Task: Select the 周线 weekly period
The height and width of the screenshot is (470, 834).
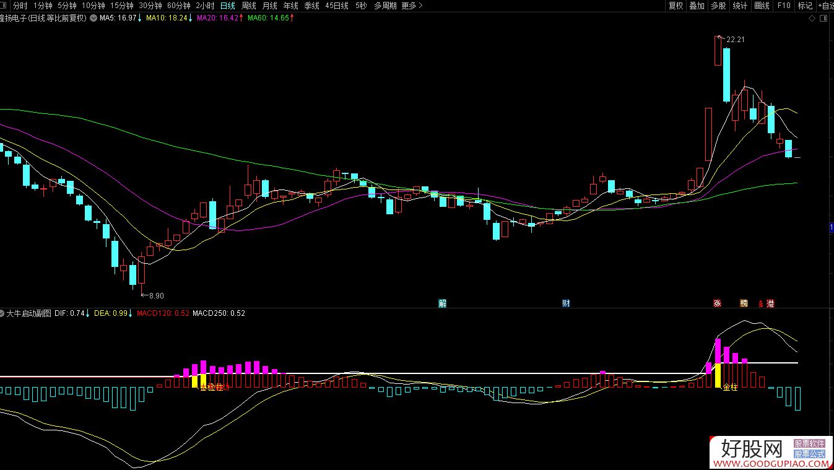Action: [249, 6]
